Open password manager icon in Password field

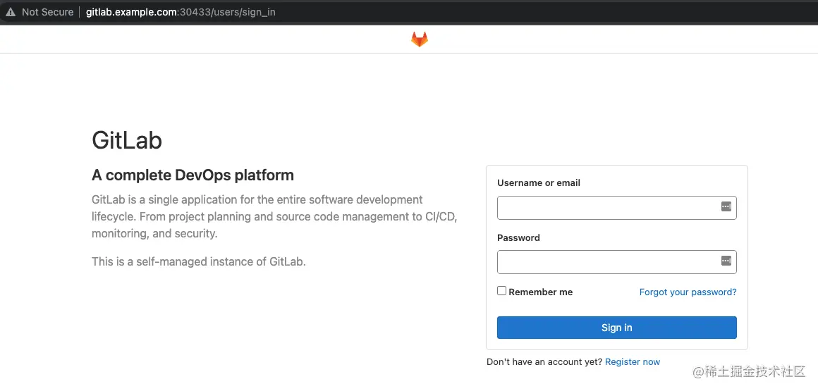pyautogui.click(x=726, y=261)
